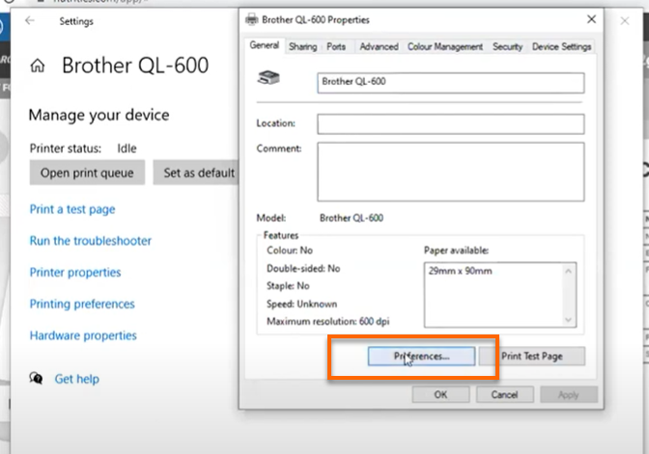Open the Ports tab
The width and height of the screenshot is (649, 454).
[336, 46]
